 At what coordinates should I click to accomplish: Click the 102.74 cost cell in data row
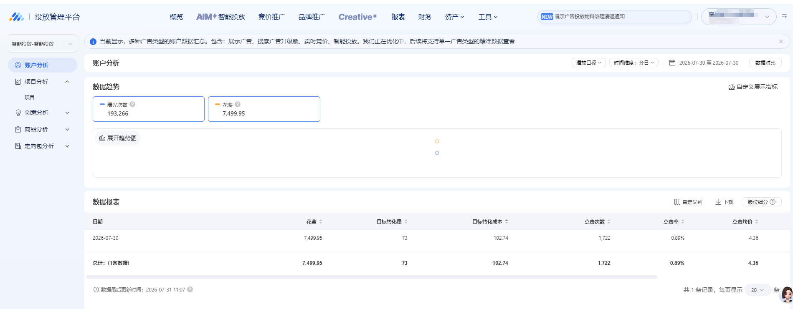coord(501,238)
